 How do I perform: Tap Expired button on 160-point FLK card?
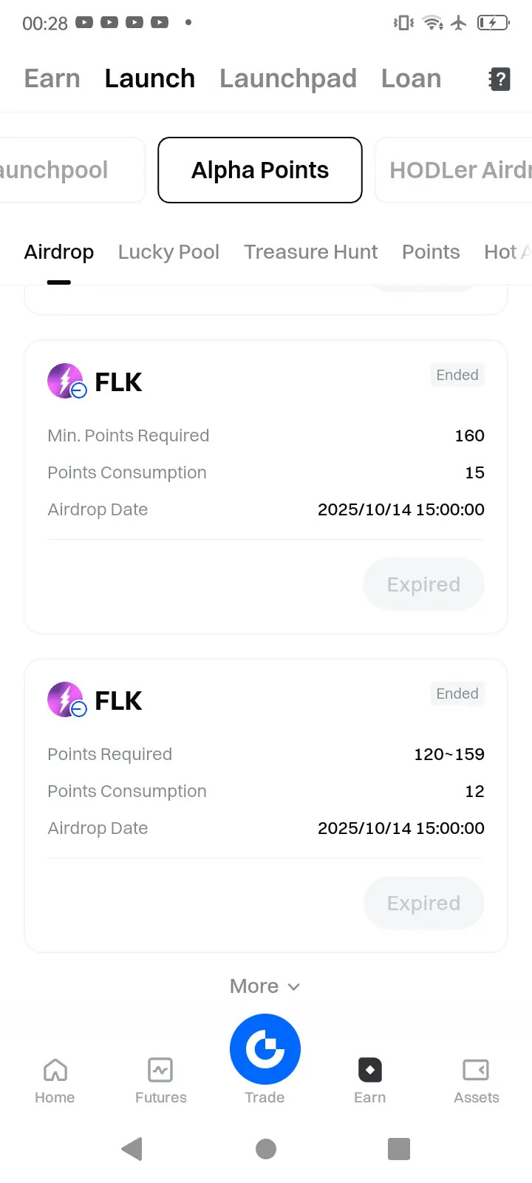pos(423,584)
